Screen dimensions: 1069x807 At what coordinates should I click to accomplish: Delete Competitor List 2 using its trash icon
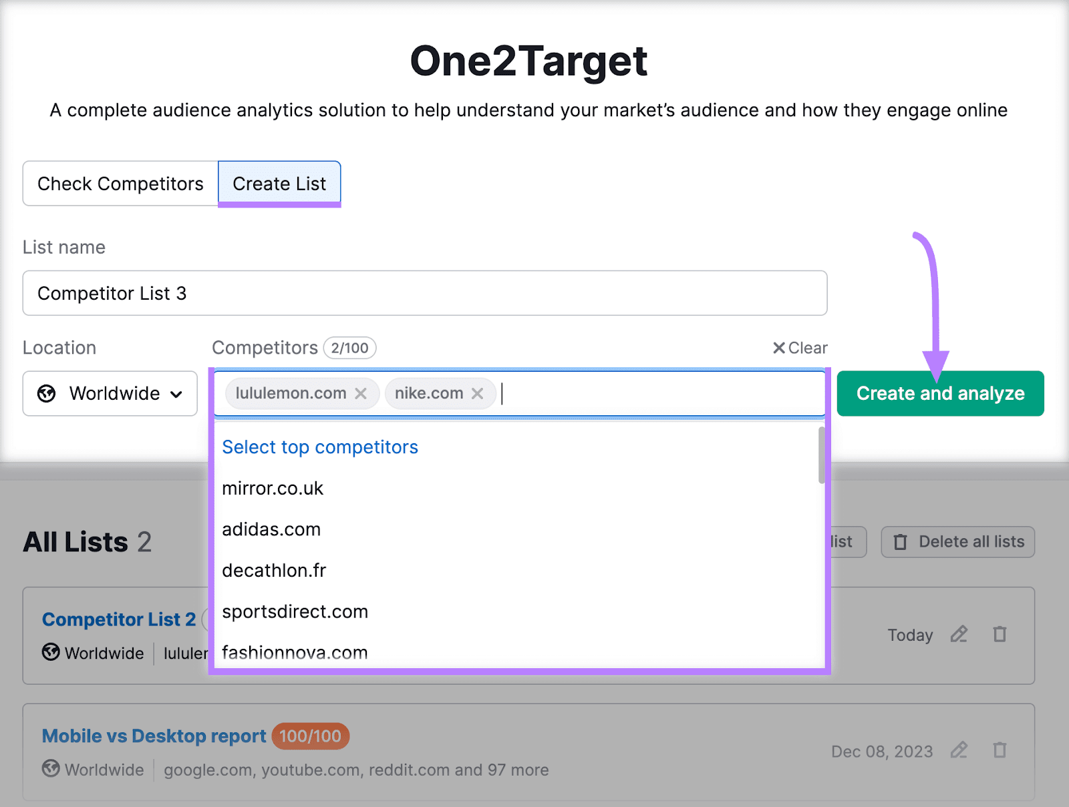tap(999, 634)
